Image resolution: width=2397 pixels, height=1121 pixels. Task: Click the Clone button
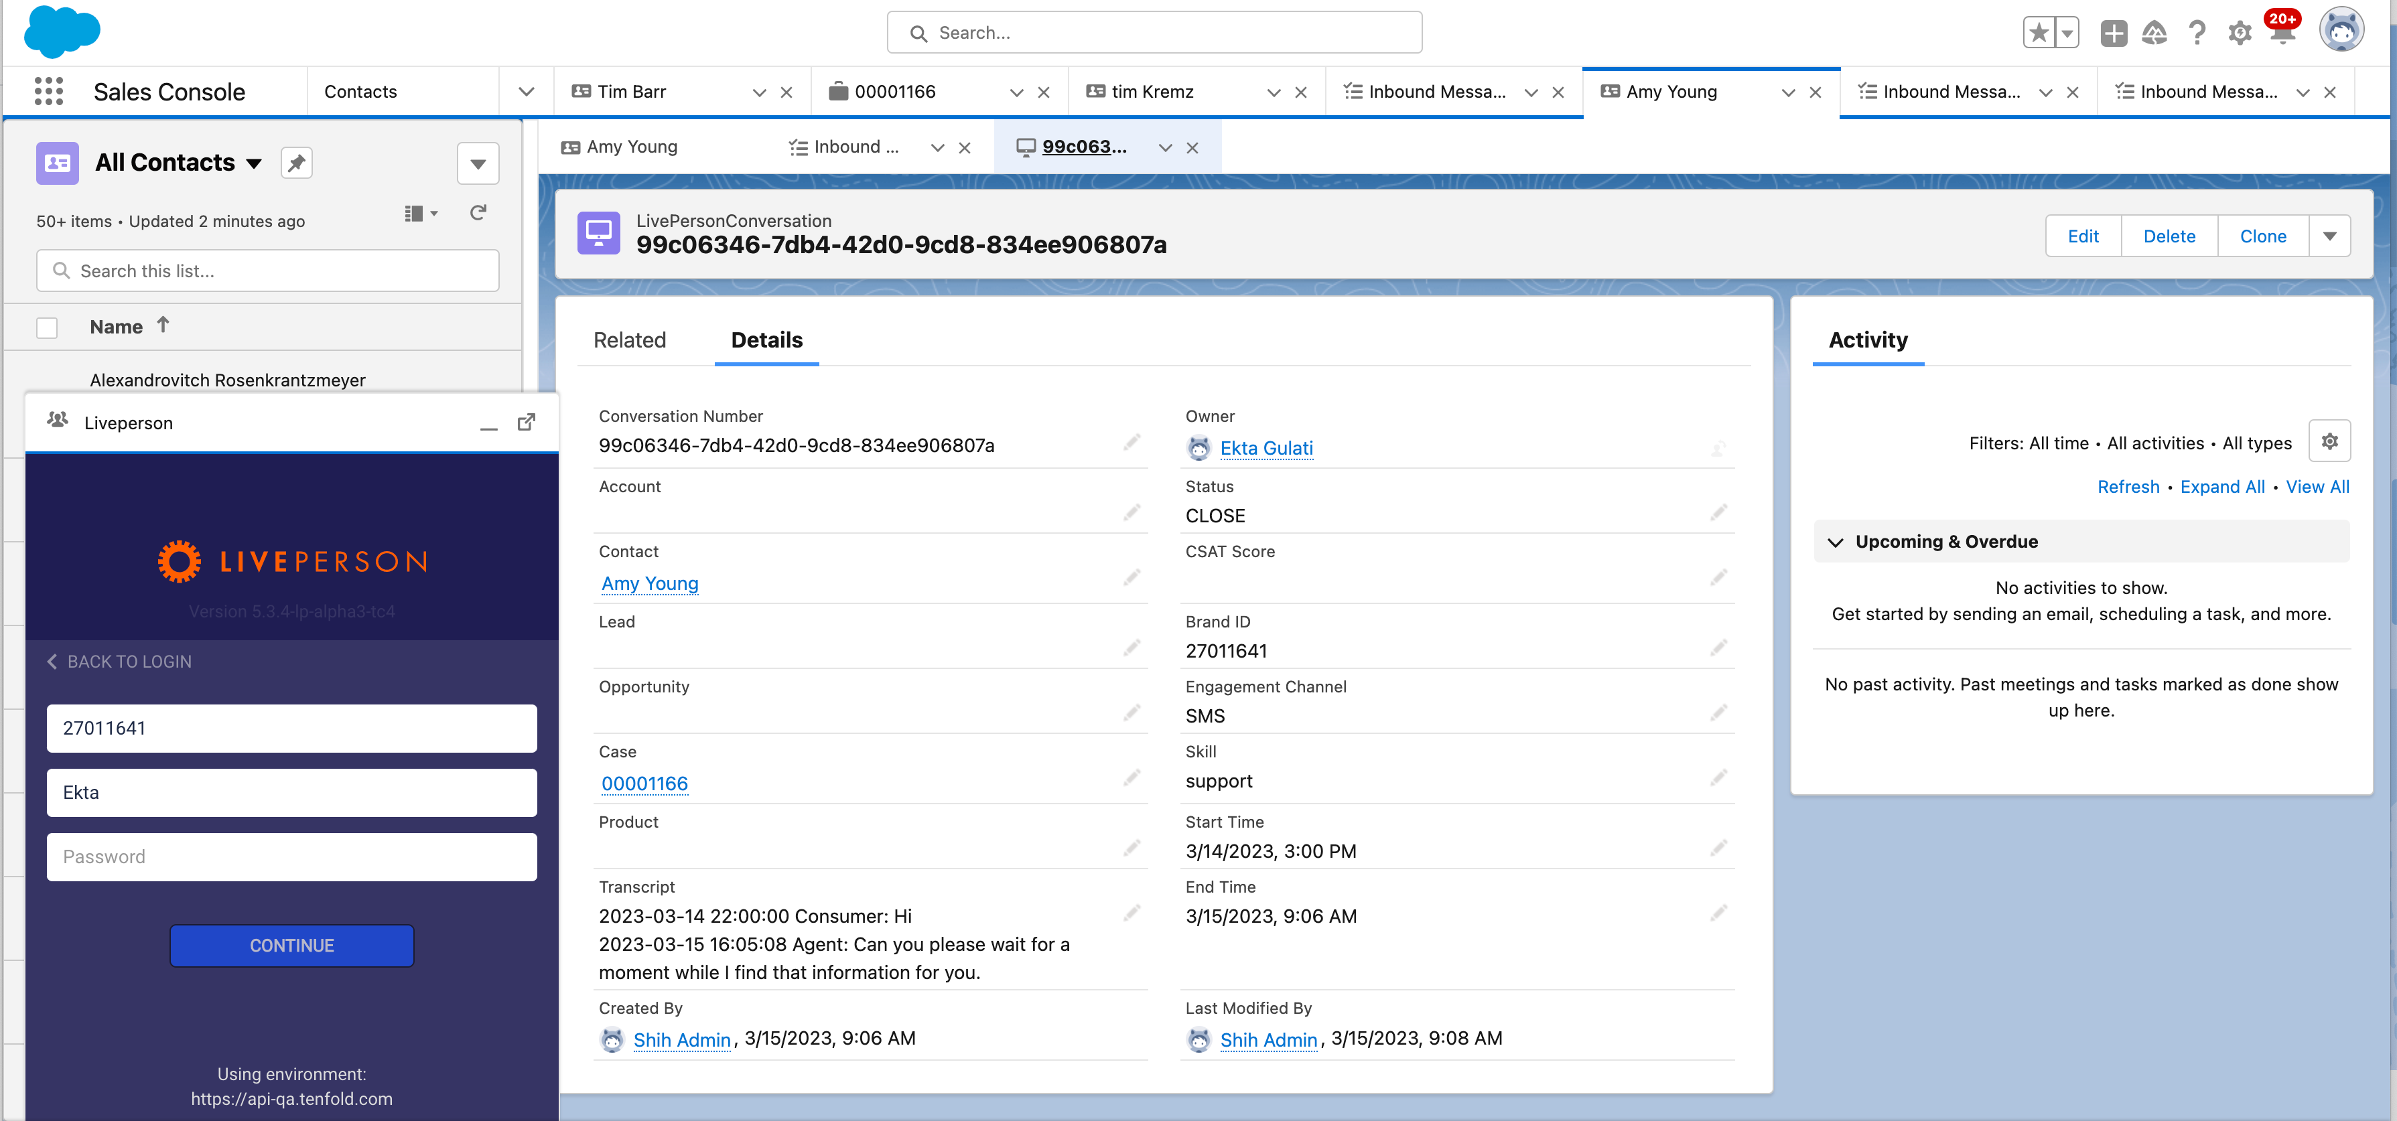coord(2263,236)
